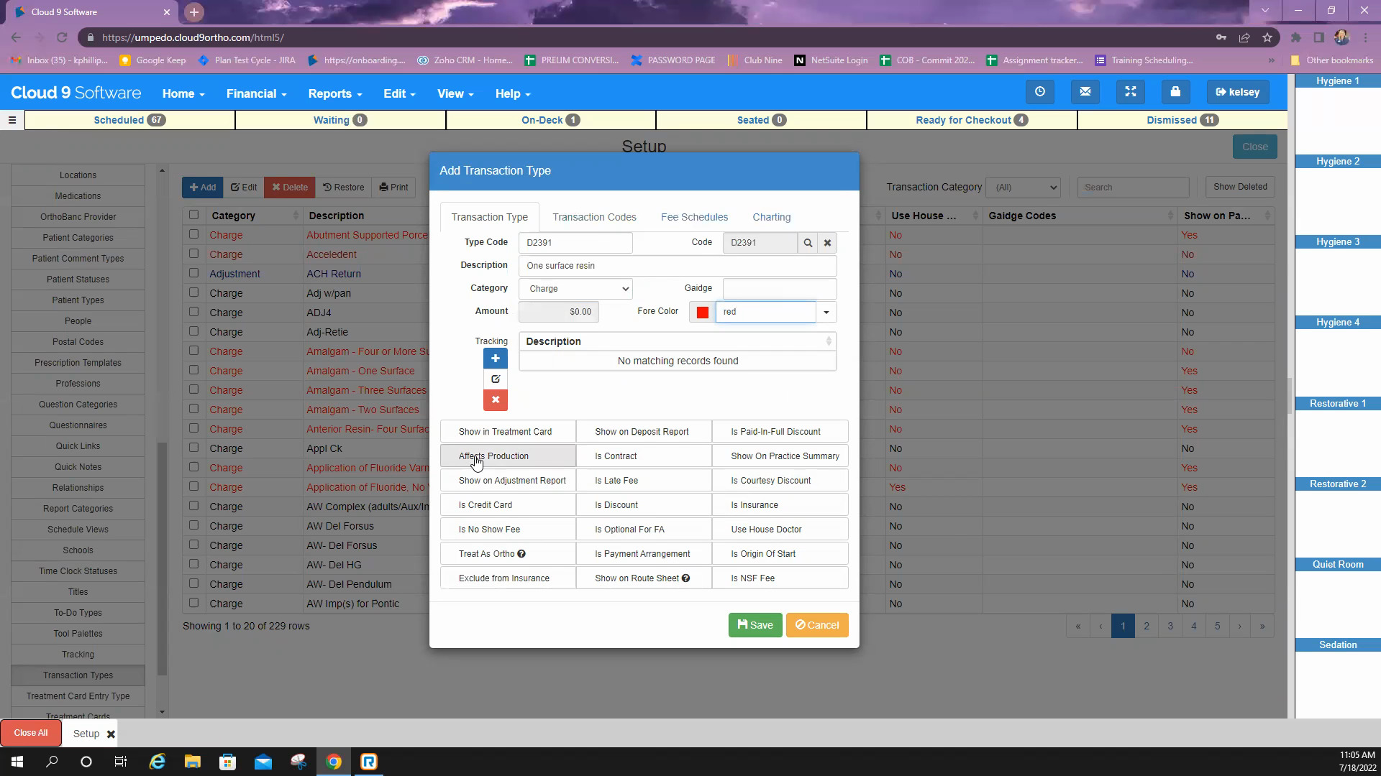Go to page 3 of the results pagination
The height and width of the screenshot is (776, 1381).
tap(1170, 626)
